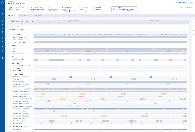This screenshot has height=132, width=195.
Task: Open the bell alerts icon in the sidebar
Action: (x=3, y=18)
